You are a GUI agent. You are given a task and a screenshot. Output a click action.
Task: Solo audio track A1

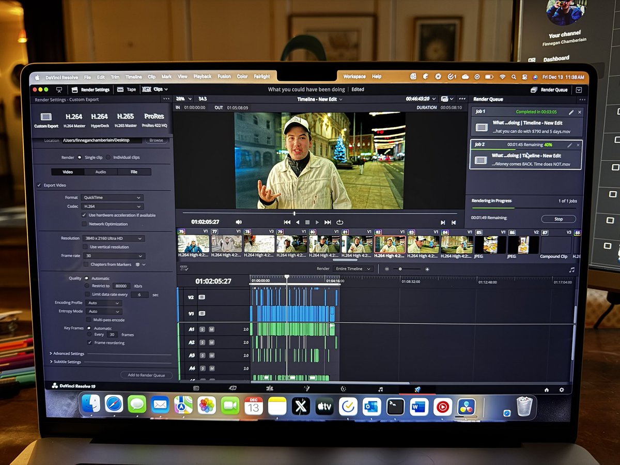tap(203, 329)
